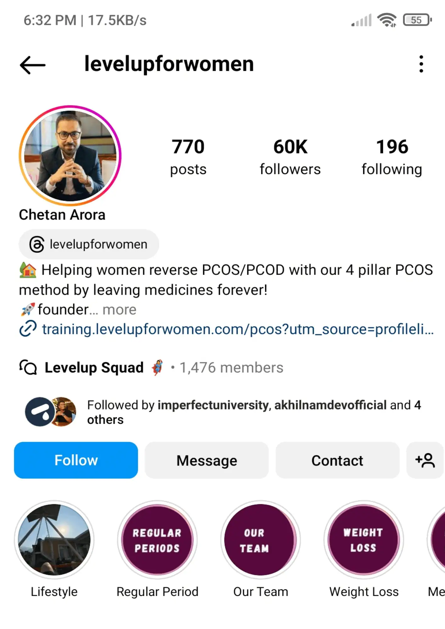Screen dimensions: 445x629
Task: View mutual followers imperfectuniversity and others
Action: click(x=223, y=412)
